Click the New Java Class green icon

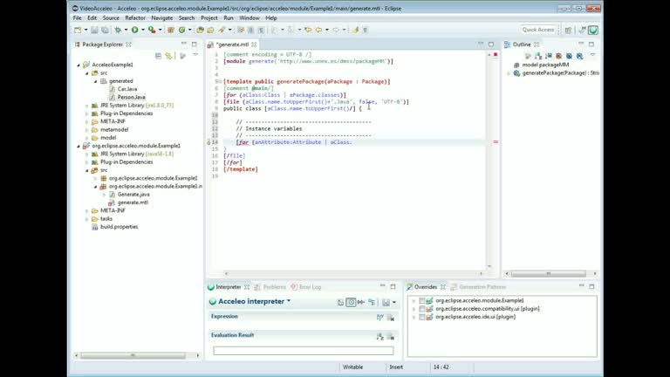pyautogui.click(x=182, y=30)
